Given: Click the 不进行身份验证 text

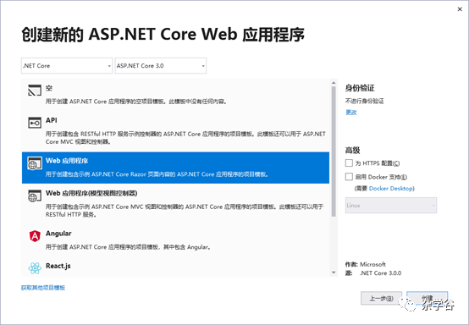Looking at the screenshot, I should 364,101.
